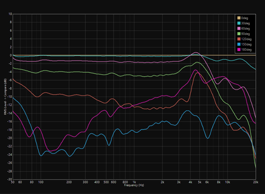Click the 150deg legend color swatch

(x=239, y=44)
